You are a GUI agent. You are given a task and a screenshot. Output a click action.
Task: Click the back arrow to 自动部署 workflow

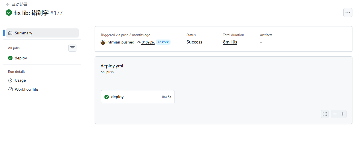[x=8, y=4]
